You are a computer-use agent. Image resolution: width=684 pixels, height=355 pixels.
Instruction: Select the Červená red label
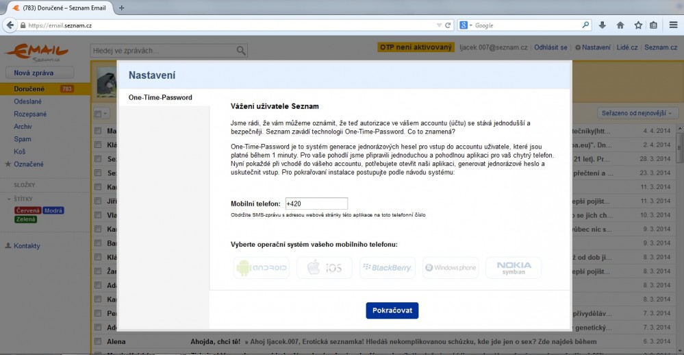tap(27, 210)
